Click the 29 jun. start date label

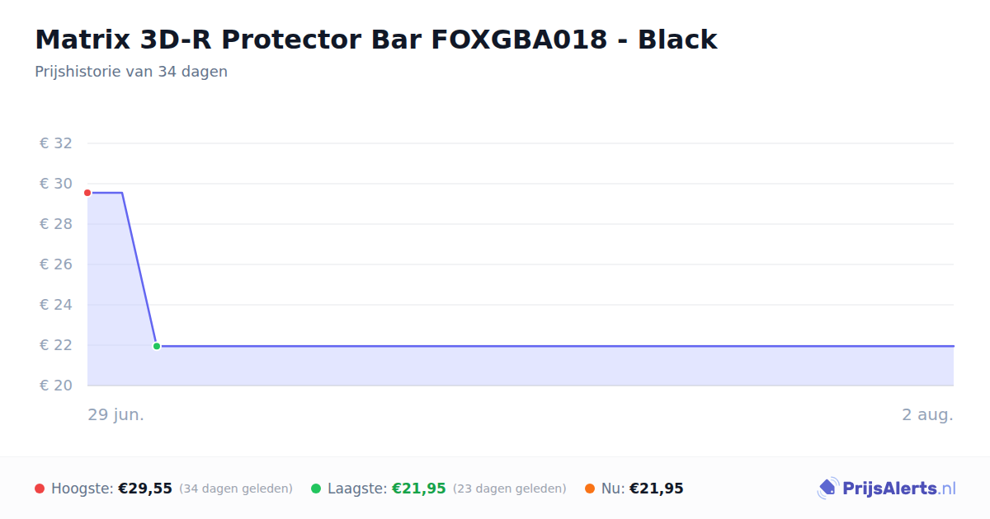tap(116, 414)
